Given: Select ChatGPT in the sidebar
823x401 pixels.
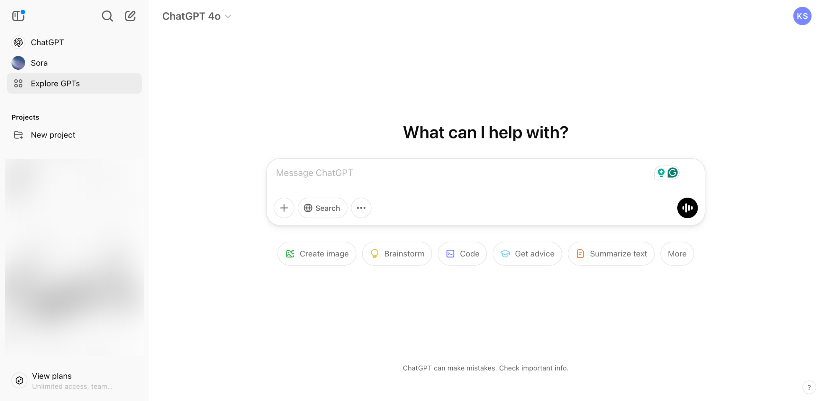Looking at the screenshot, I should [x=74, y=42].
